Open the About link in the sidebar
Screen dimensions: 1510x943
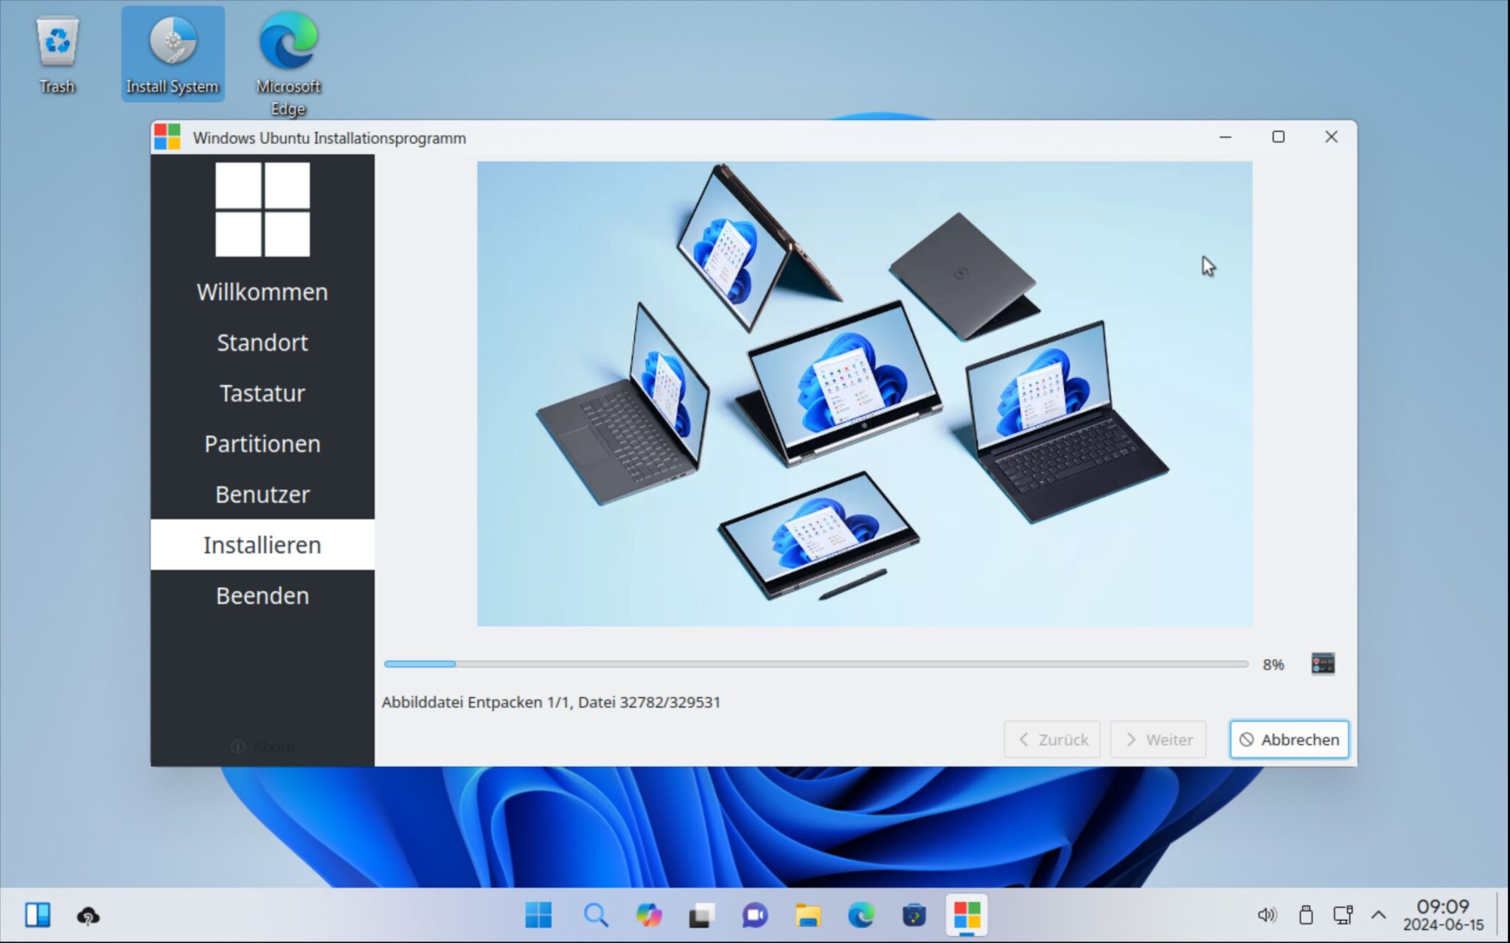point(262,746)
